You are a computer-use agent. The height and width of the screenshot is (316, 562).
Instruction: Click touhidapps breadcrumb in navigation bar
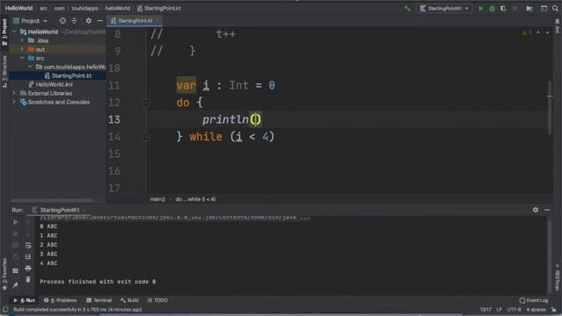coord(85,8)
